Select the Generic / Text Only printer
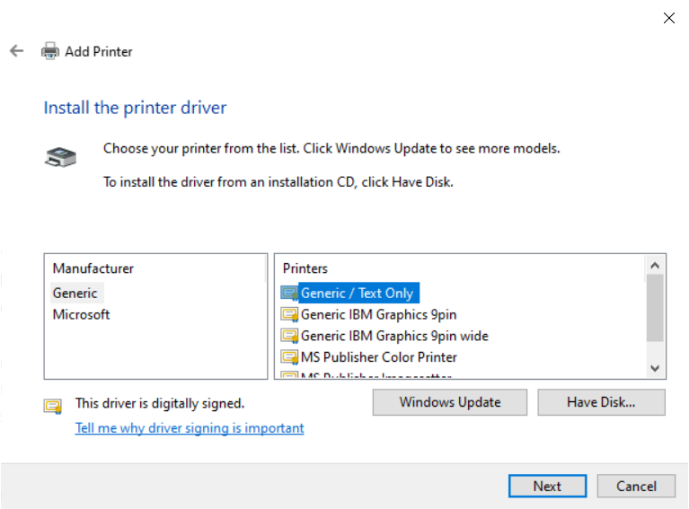689x509 pixels. pos(357,293)
